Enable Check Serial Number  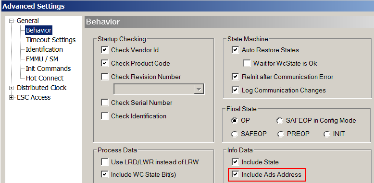coord(104,103)
